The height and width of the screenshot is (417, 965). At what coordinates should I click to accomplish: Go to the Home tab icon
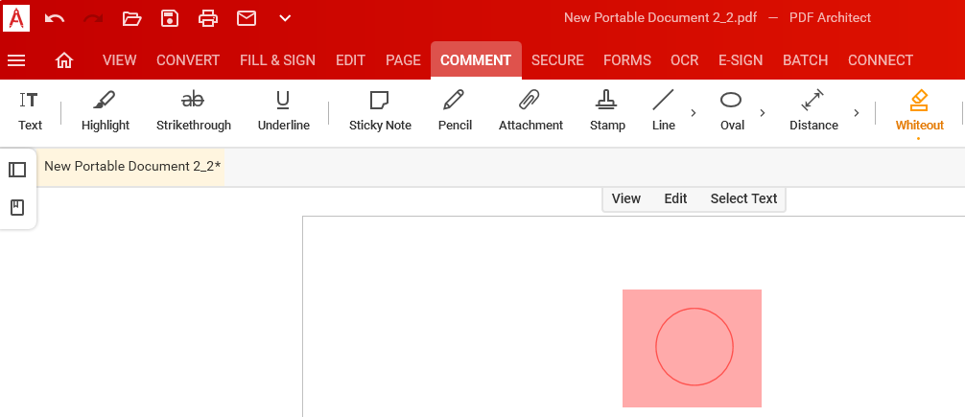click(64, 60)
